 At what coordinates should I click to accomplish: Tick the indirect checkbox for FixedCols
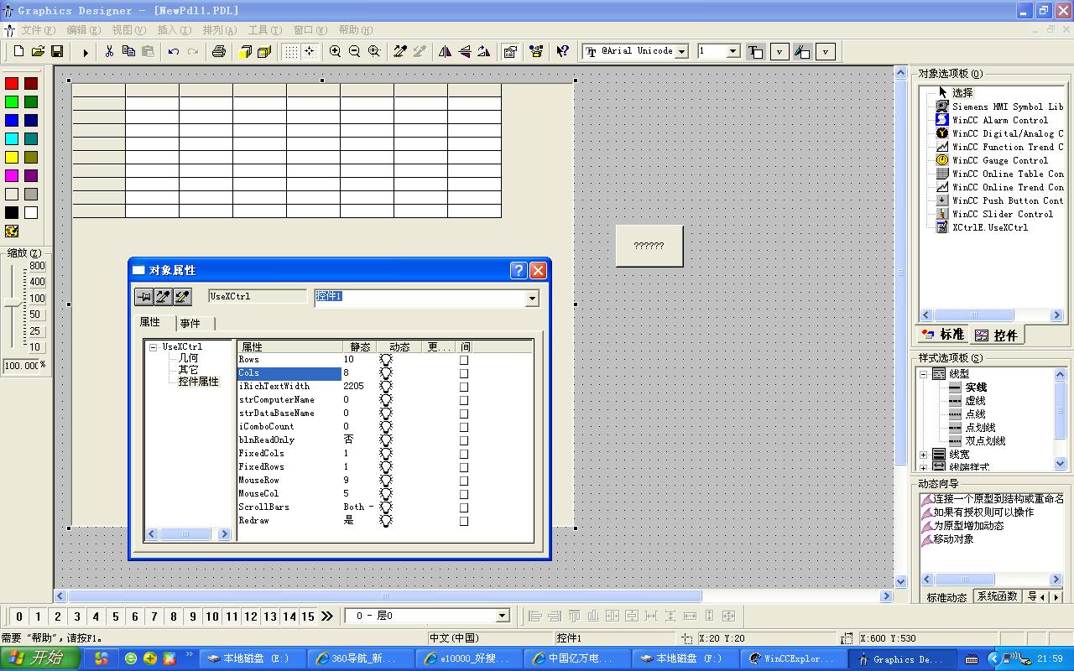(464, 454)
